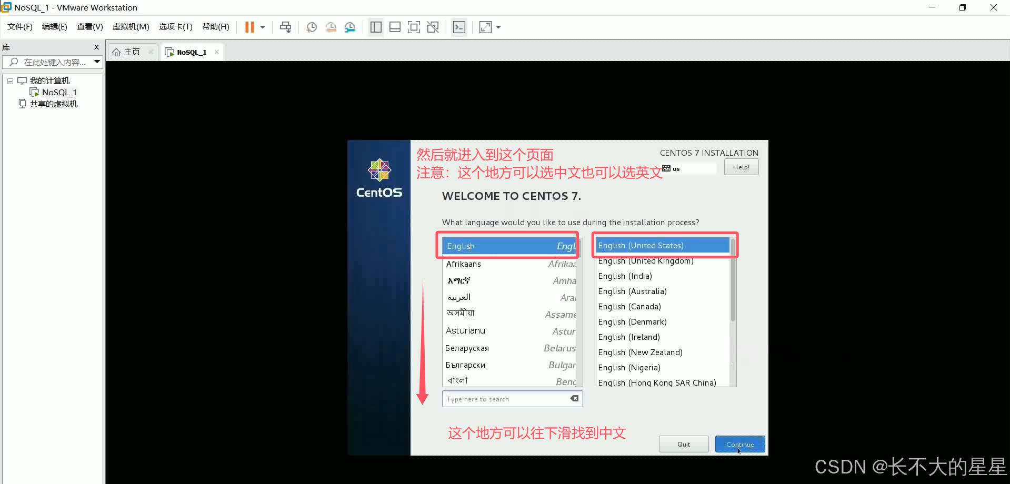The height and width of the screenshot is (484, 1010).
Task: Open the 选项卡(T) menu
Action: coord(176,27)
